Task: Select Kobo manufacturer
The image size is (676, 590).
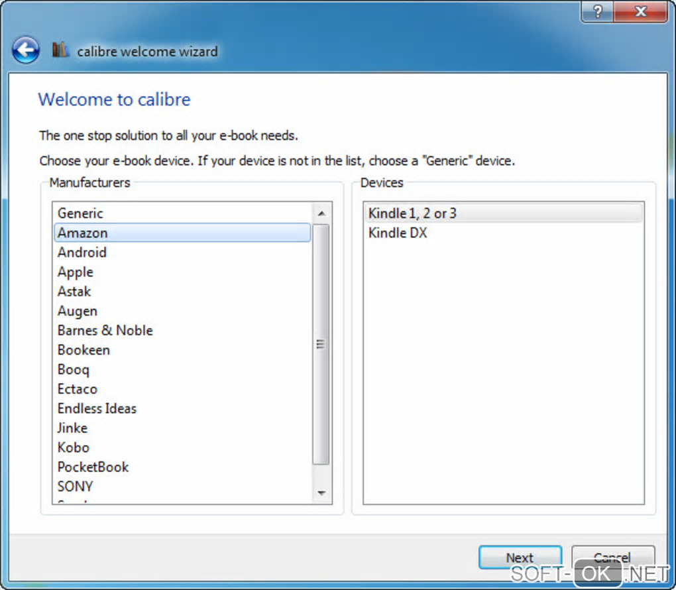Action: pos(182,447)
